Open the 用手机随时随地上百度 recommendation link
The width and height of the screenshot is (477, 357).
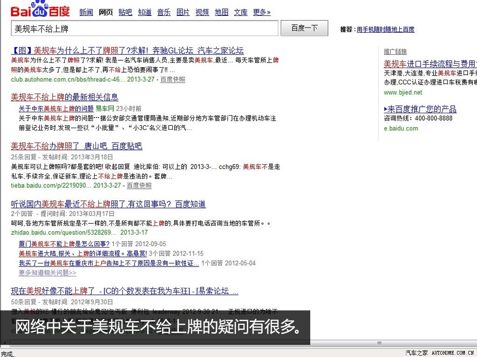coord(385,29)
